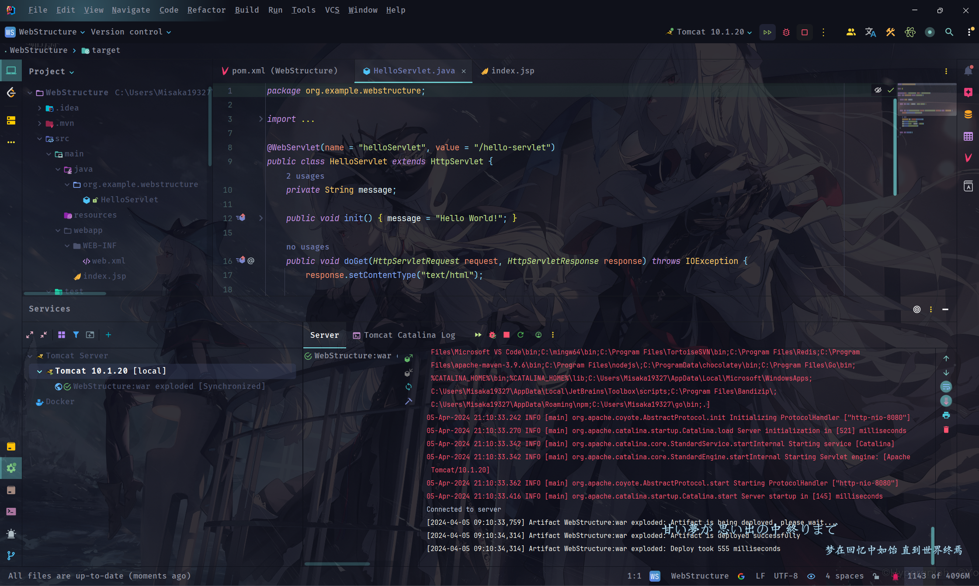Collapse the Tomcat 10.1.20 [local] node
The width and height of the screenshot is (979, 586).
pyautogui.click(x=39, y=371)
